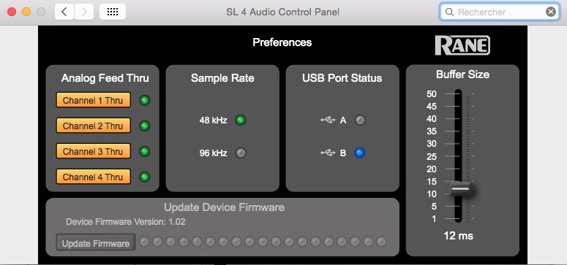This screenshot has height=265, width=567.
Task: Click the Buffer Size slider handle
Action: click(460, 189)
